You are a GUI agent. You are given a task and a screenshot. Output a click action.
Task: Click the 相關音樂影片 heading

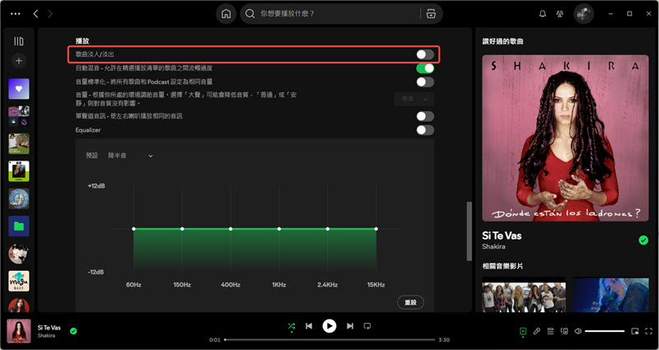point(502,266)
